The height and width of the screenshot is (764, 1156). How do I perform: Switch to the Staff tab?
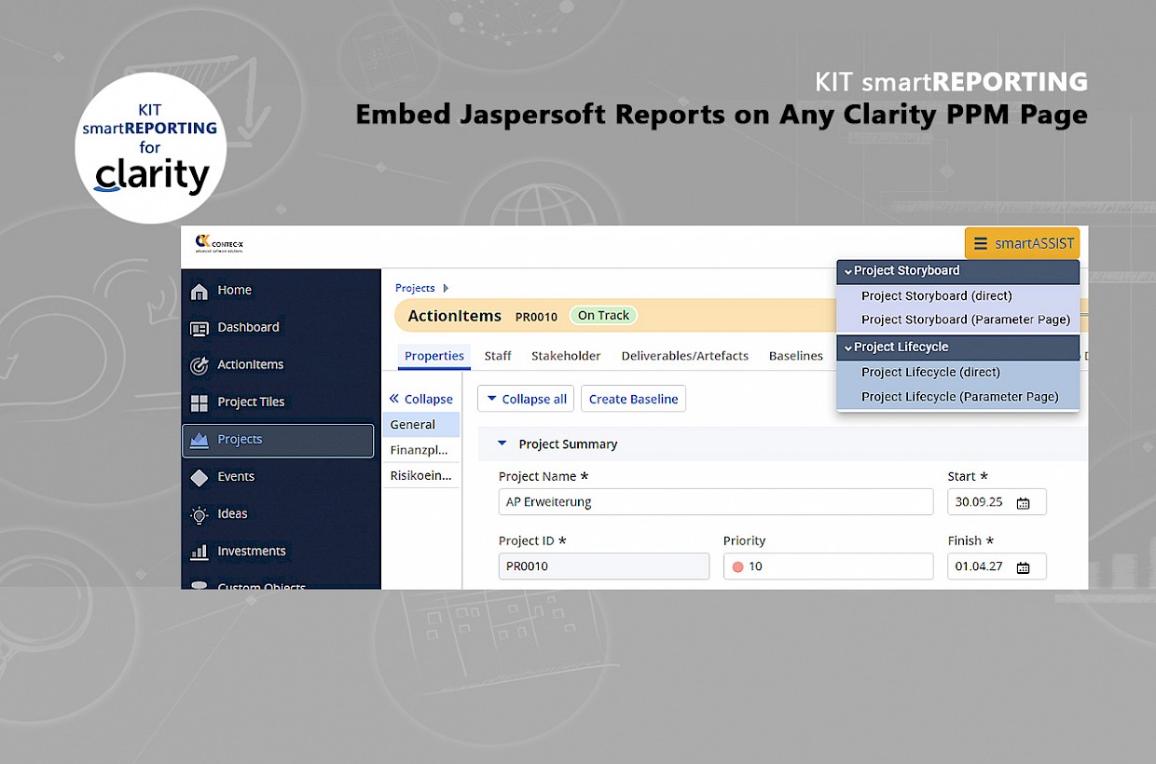click(x=498, y=356)
